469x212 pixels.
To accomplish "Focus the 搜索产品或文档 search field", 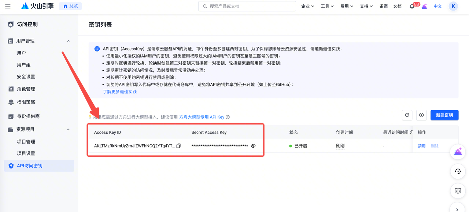I will pos(247,6).
